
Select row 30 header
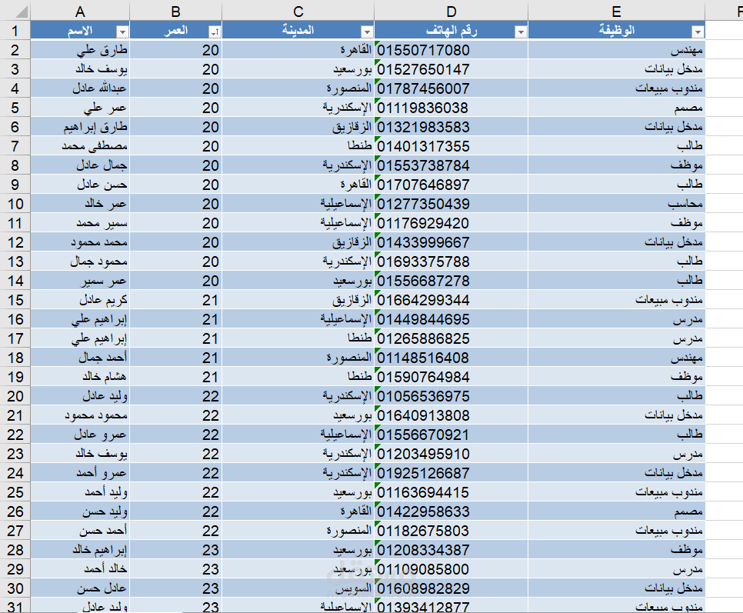pyautogui.click(x=15, y=588)
